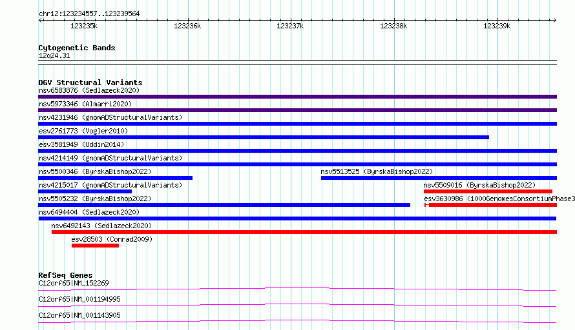Click the 123236k ruler tick label

tap(187, 26)
